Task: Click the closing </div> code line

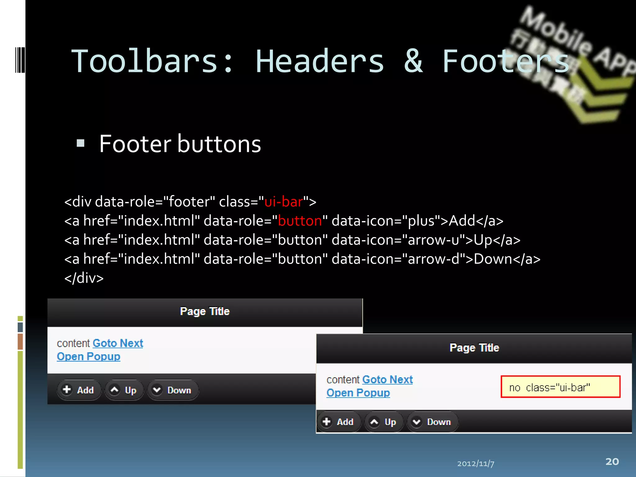Action: (x=84, y=278)
